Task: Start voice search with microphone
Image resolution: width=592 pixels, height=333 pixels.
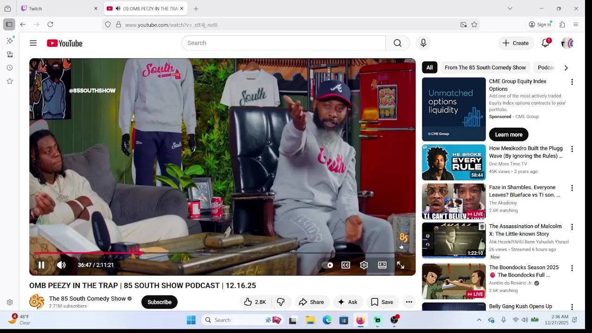Action: (423, 43)
